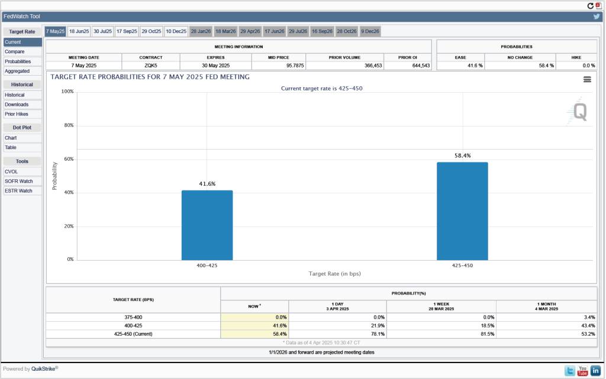Screen dimensions: 606x379
Task: Open the YouTube icon in the footer
Action: [582, 371]
